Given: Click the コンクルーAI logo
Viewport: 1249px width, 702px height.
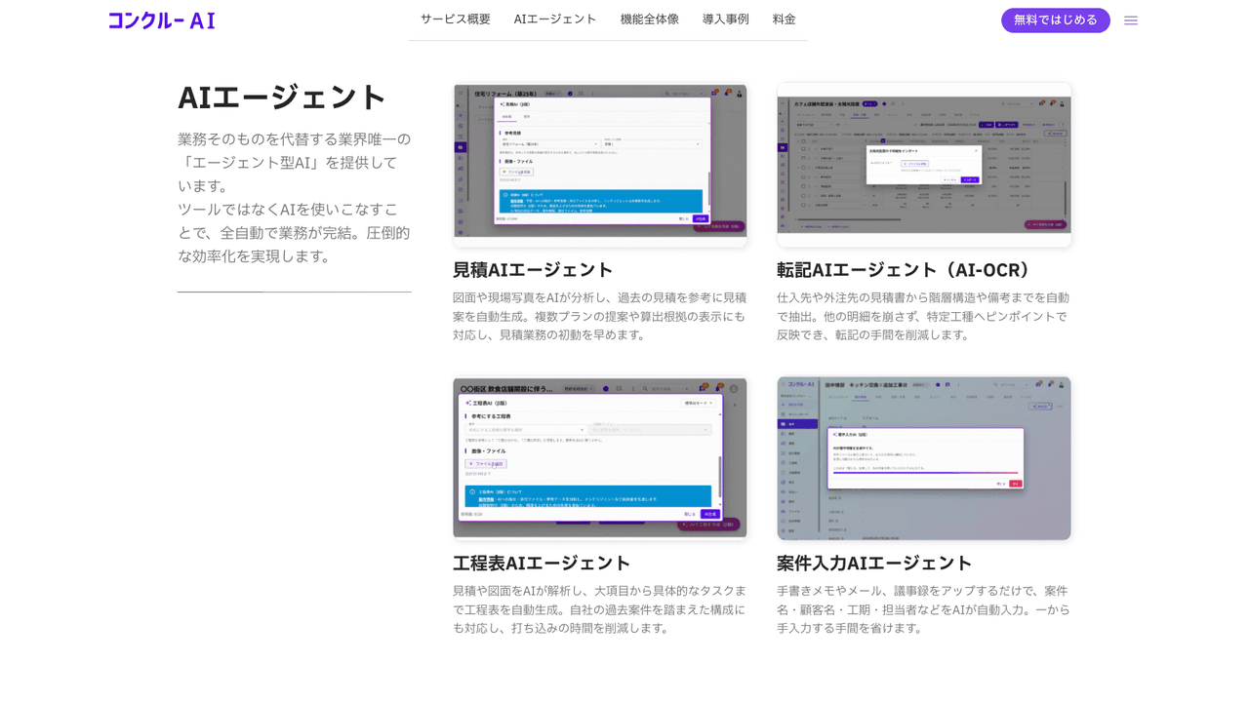Looking at the screenshot, I should 162,20.
